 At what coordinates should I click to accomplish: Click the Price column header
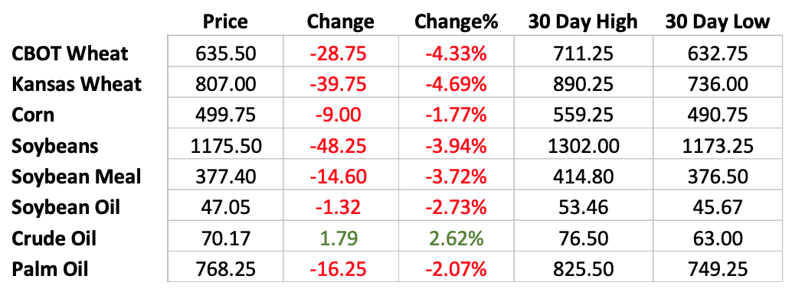pyautogui.click(x=225, y=21)
